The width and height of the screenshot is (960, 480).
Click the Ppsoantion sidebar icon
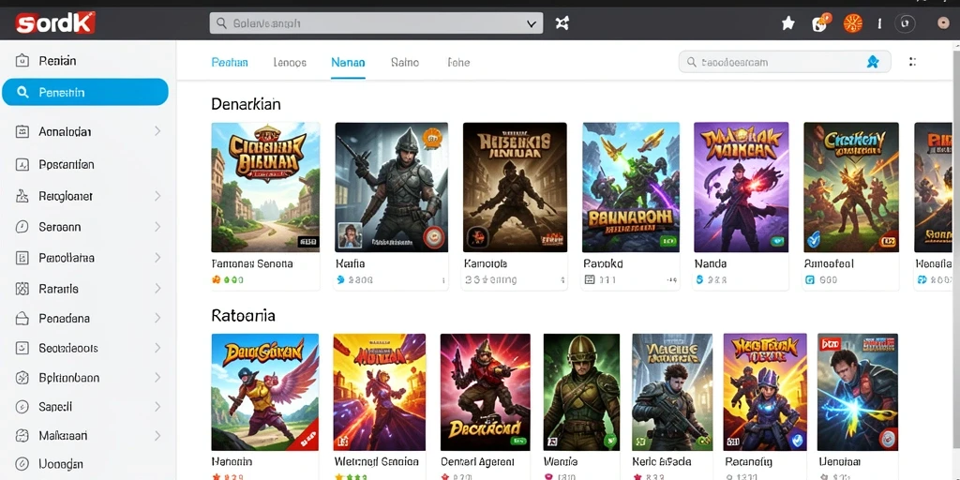pyautogui.click(x=22, y=164)
